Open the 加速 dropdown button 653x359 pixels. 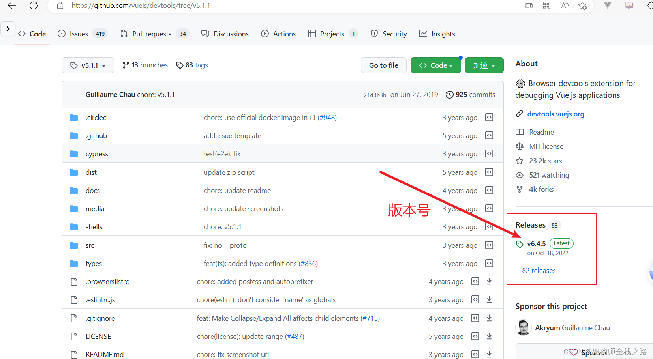click(x=484, y=65)
